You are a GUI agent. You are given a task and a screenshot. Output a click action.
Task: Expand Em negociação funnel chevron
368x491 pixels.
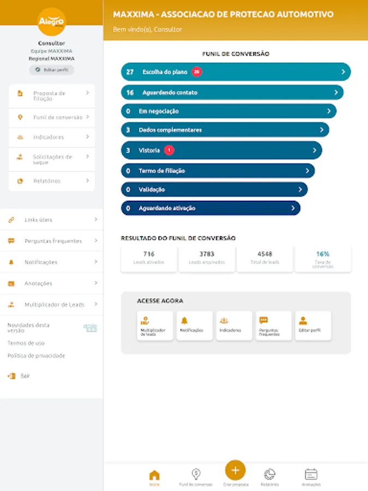329,111
